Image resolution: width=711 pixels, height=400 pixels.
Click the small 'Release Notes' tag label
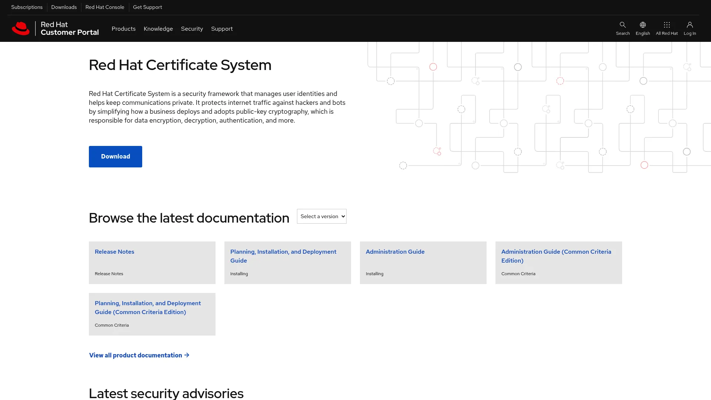[109, 274]
